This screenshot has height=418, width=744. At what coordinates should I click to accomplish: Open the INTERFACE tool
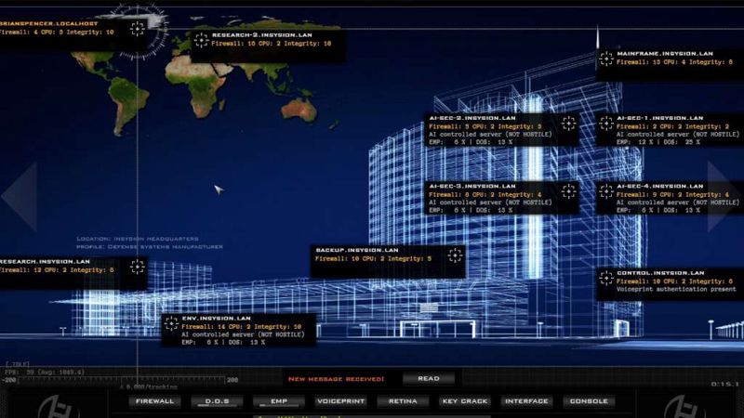[x=526, y=401]
